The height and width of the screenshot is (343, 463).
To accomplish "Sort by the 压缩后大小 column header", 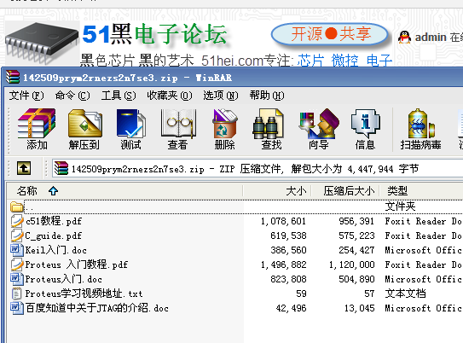I will [346, 191].
